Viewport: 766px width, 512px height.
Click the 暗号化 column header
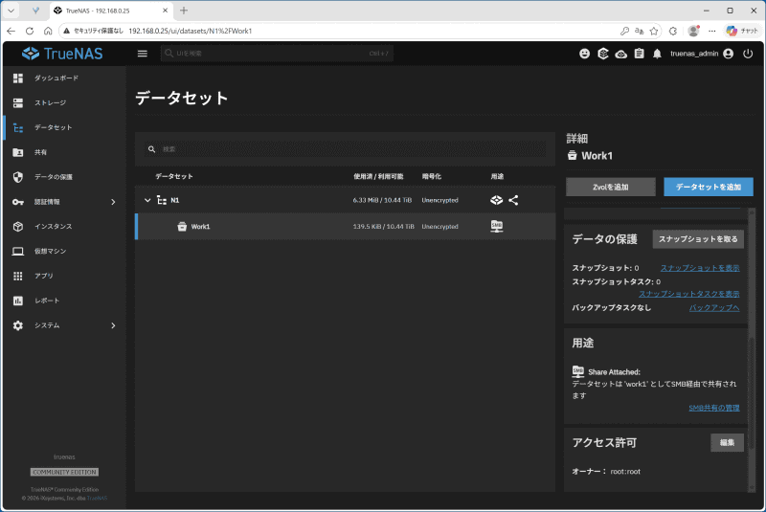click(x=432, y=177)
